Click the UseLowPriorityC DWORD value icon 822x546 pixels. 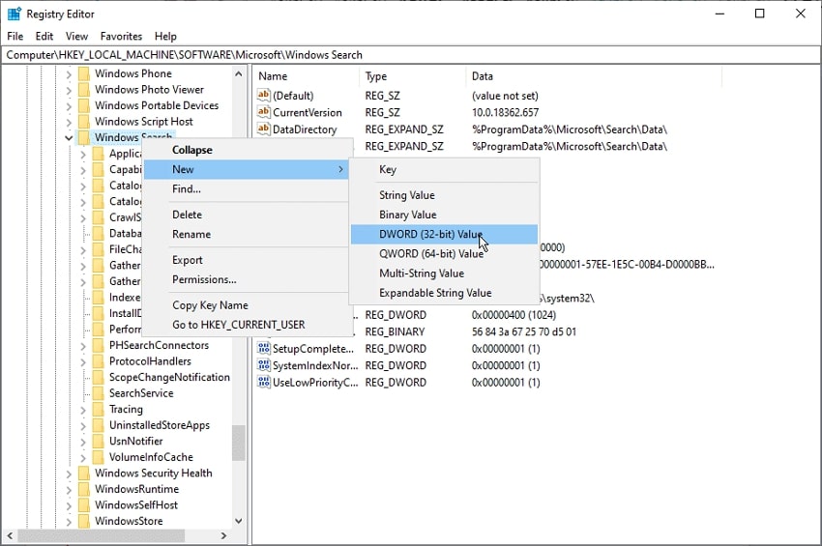[264, 382]
